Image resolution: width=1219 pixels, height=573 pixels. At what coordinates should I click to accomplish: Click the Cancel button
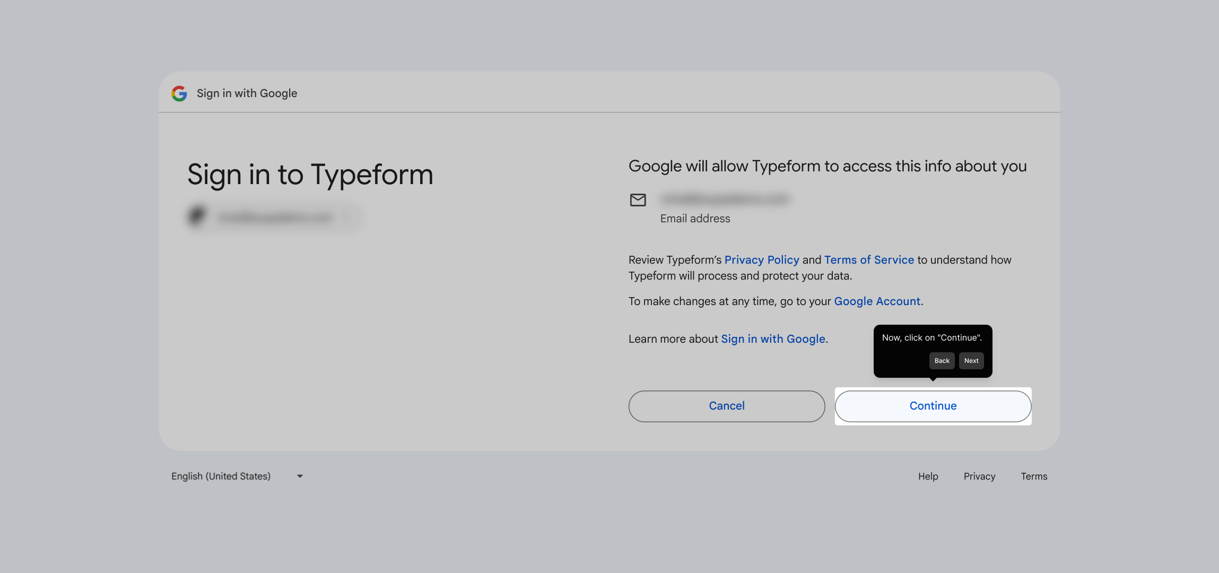[727, 406]
